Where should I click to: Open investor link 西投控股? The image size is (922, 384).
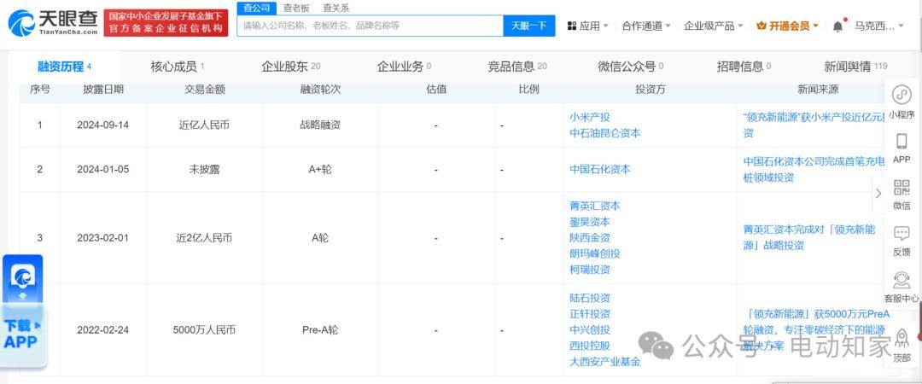point(590,346)
